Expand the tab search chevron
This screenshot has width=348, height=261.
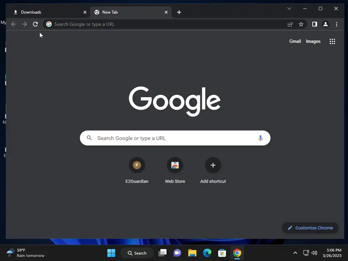tap(289, 8)
